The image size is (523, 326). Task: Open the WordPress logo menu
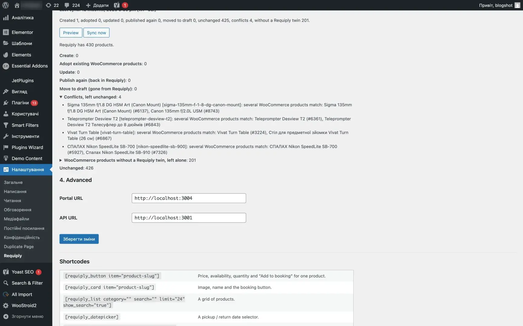click(6, 5)
